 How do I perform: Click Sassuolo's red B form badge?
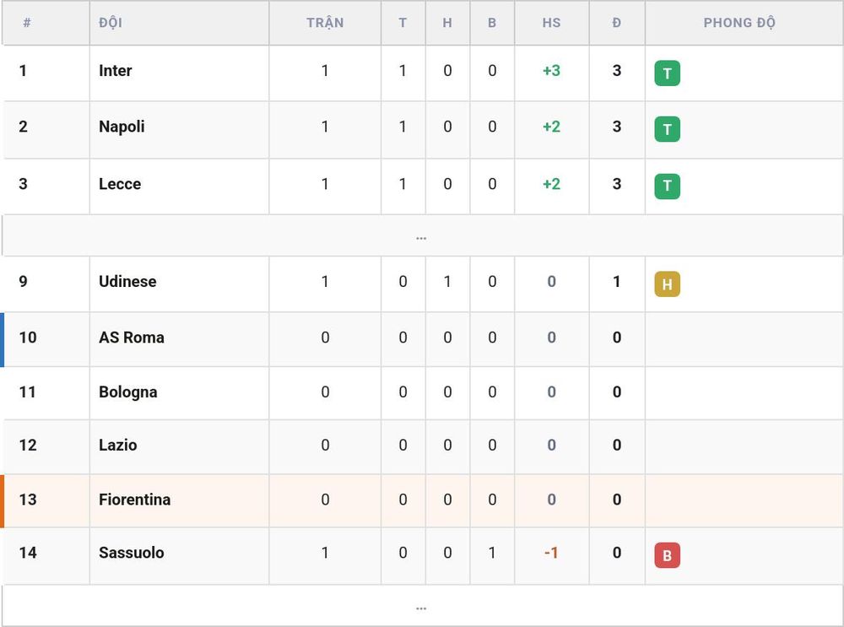coord(667,555)
